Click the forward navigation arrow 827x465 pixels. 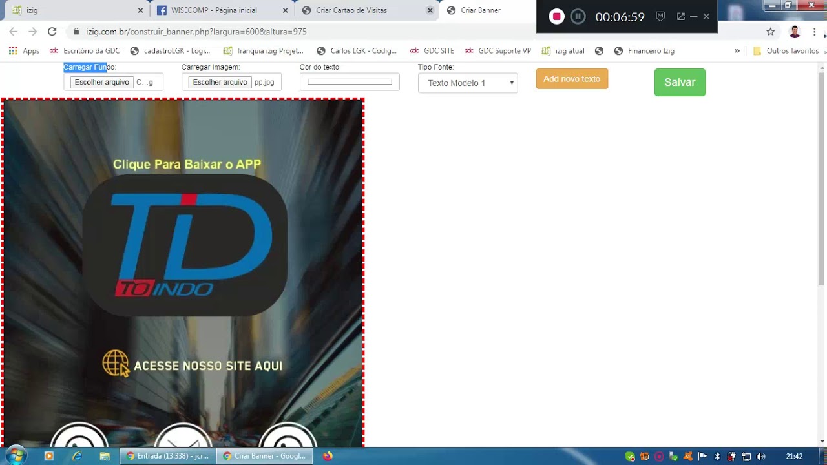pos(33,32)
